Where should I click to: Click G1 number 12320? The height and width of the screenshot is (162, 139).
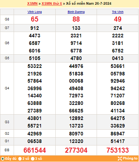(76, 141)
